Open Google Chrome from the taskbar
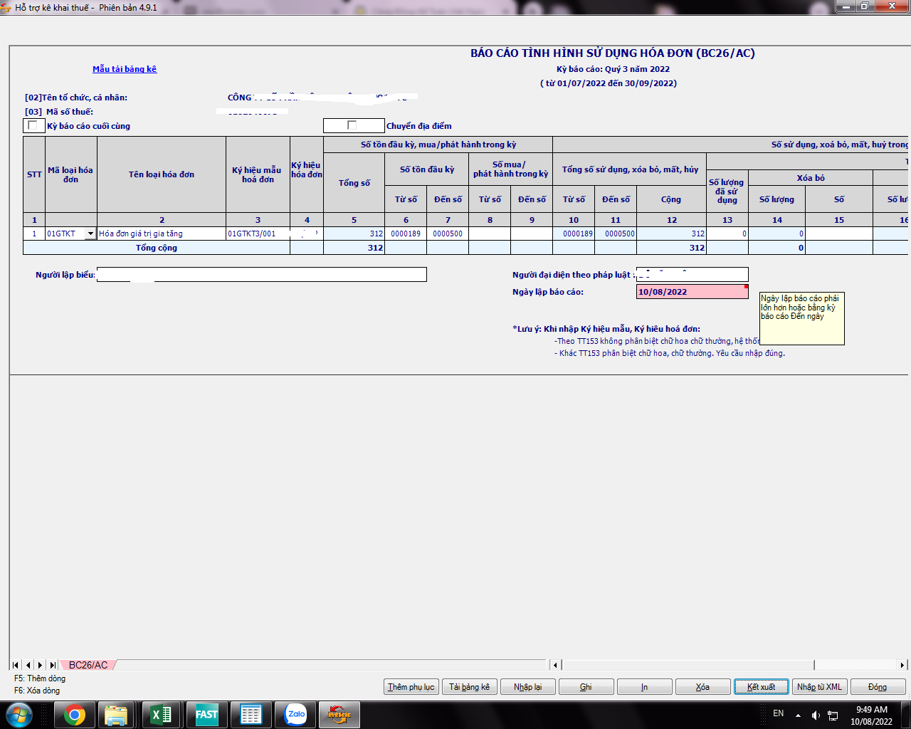The width and height of the screenshot is (911, 729). pos(75,714)
